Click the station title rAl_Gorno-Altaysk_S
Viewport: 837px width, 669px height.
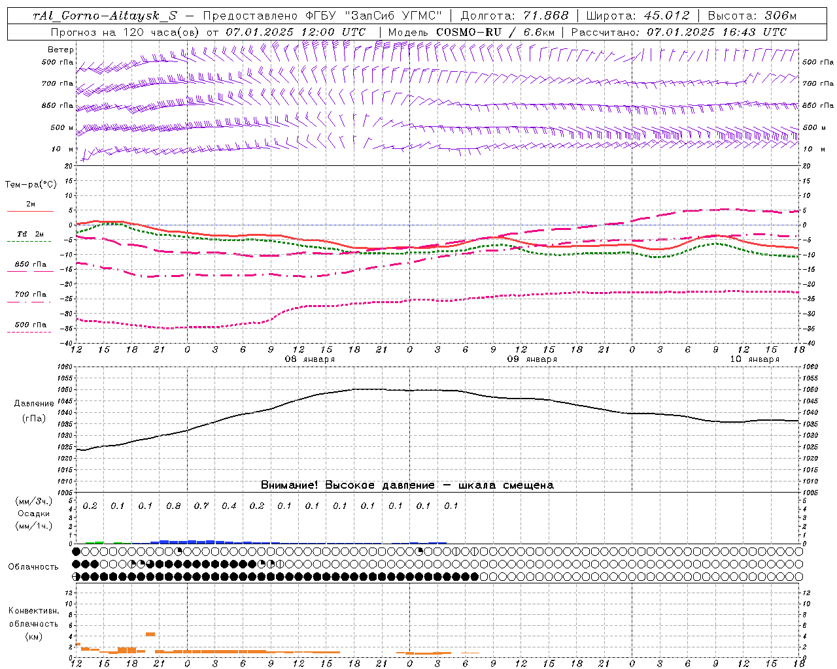(105, 16)
